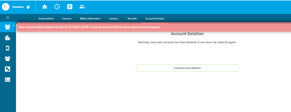Select the highlighted users group sidebar icon
The image size is (291, 112).
(x=8, y=27)
